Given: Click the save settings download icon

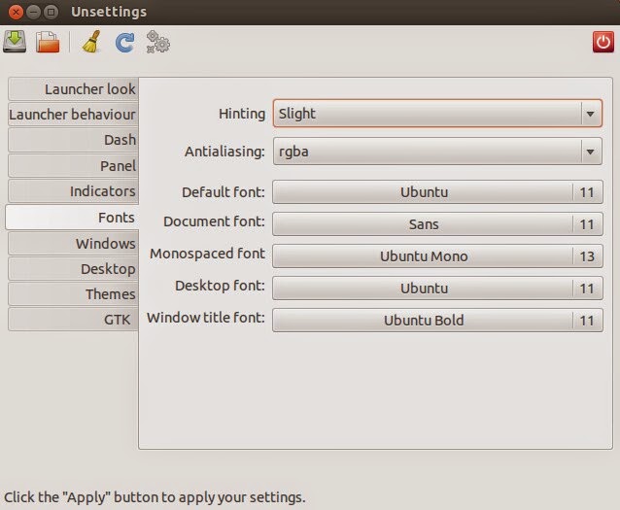Looking at the screenshot, I should pos(15,42).
